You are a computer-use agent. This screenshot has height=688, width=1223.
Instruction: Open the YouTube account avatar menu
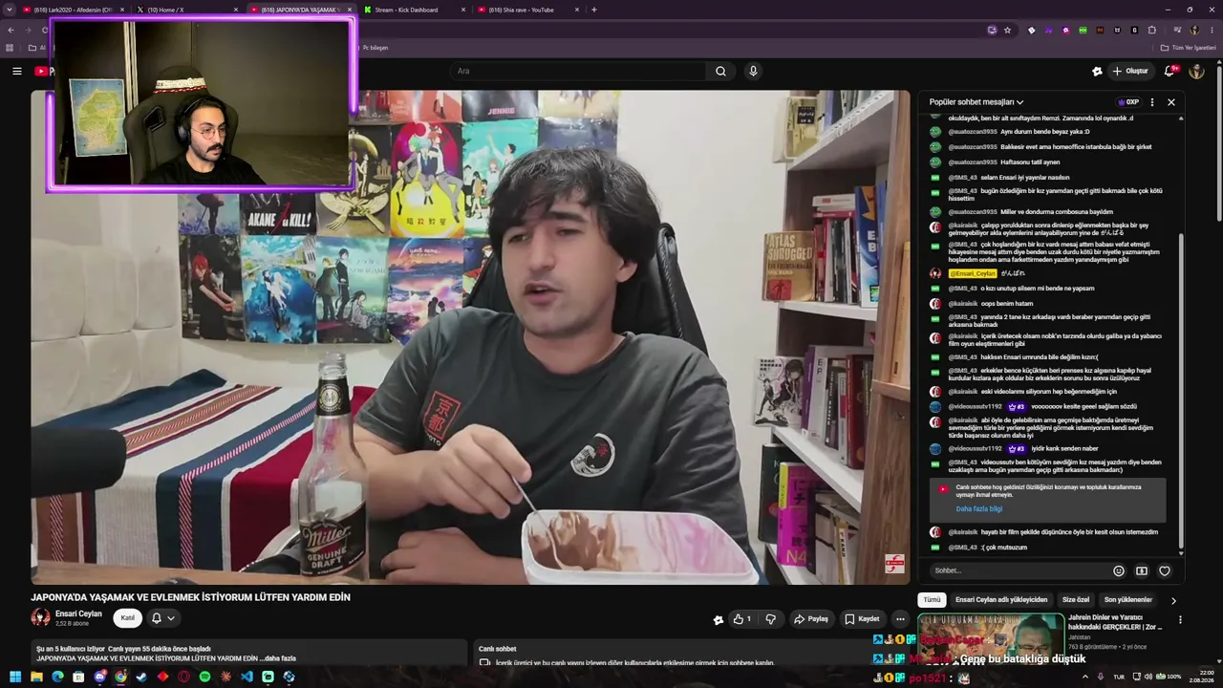tap(1196, 71)
